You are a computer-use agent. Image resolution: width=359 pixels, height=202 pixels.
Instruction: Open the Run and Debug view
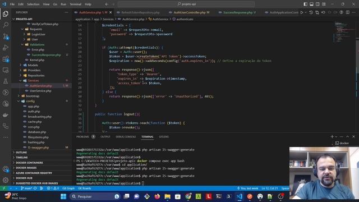click(6, 47)
